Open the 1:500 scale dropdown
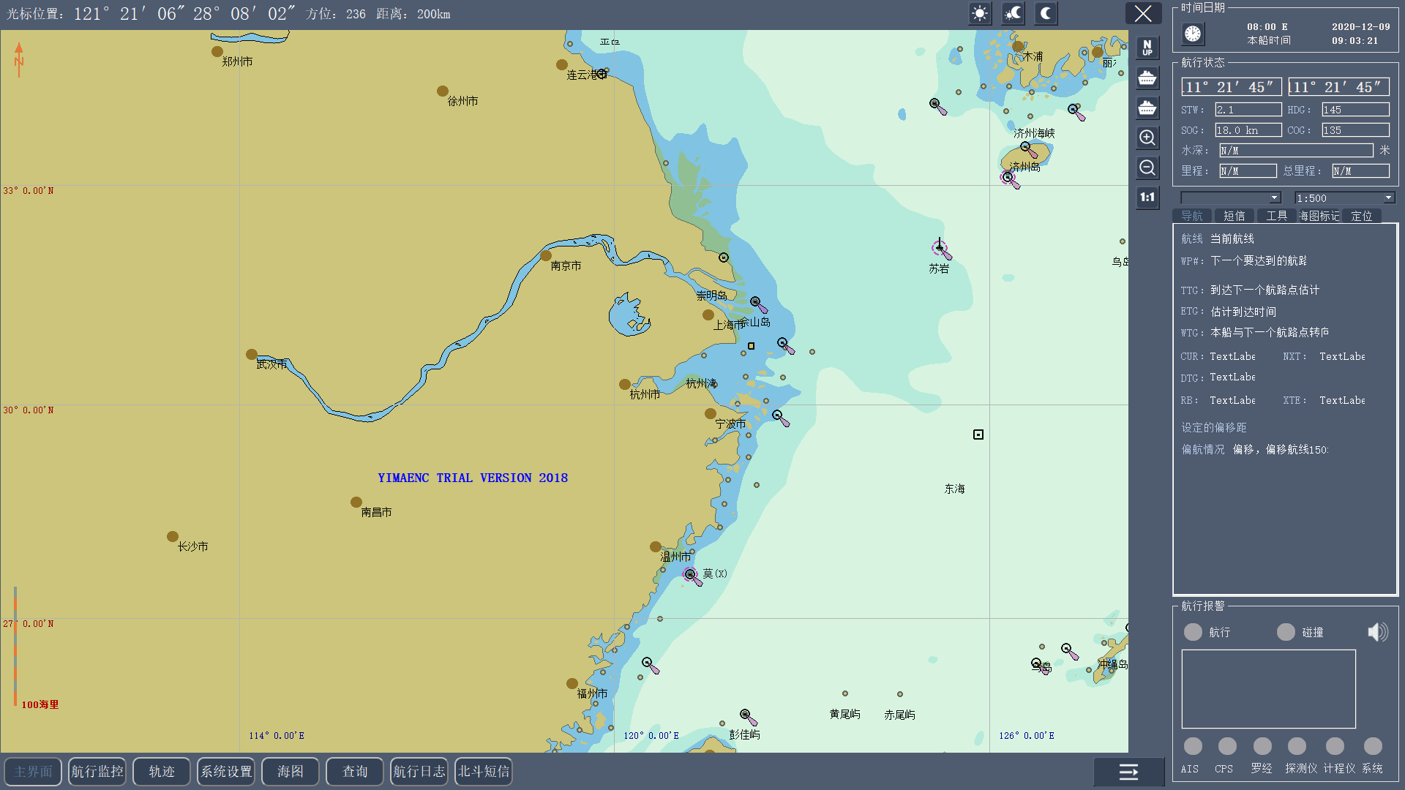The width and height of the screenshot is (1405, 790). point(1344,198)
